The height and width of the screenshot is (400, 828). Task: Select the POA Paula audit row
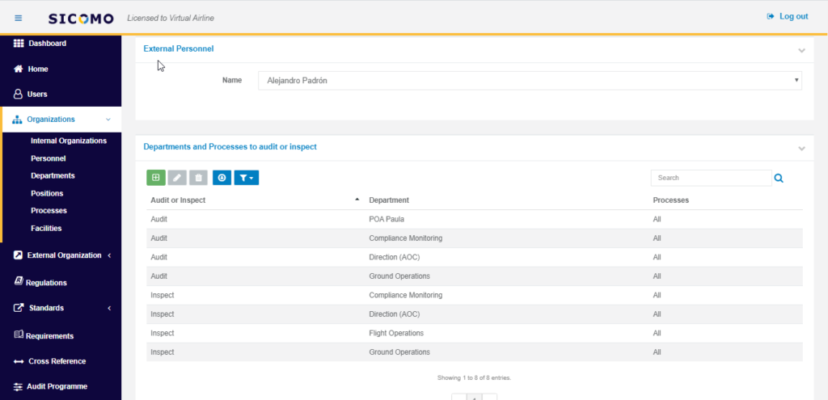click(474, 219)
